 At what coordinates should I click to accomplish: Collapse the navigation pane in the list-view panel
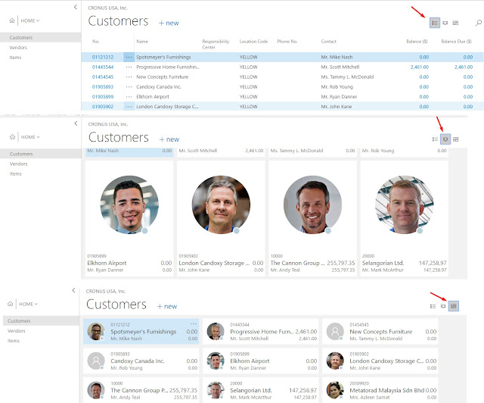76,7
